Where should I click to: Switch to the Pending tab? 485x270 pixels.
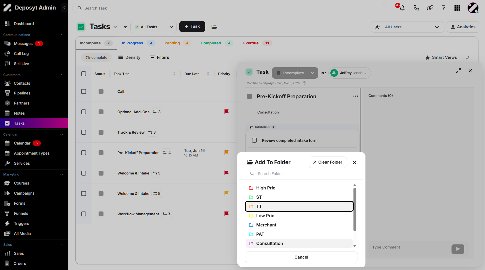tap(178, 43)
